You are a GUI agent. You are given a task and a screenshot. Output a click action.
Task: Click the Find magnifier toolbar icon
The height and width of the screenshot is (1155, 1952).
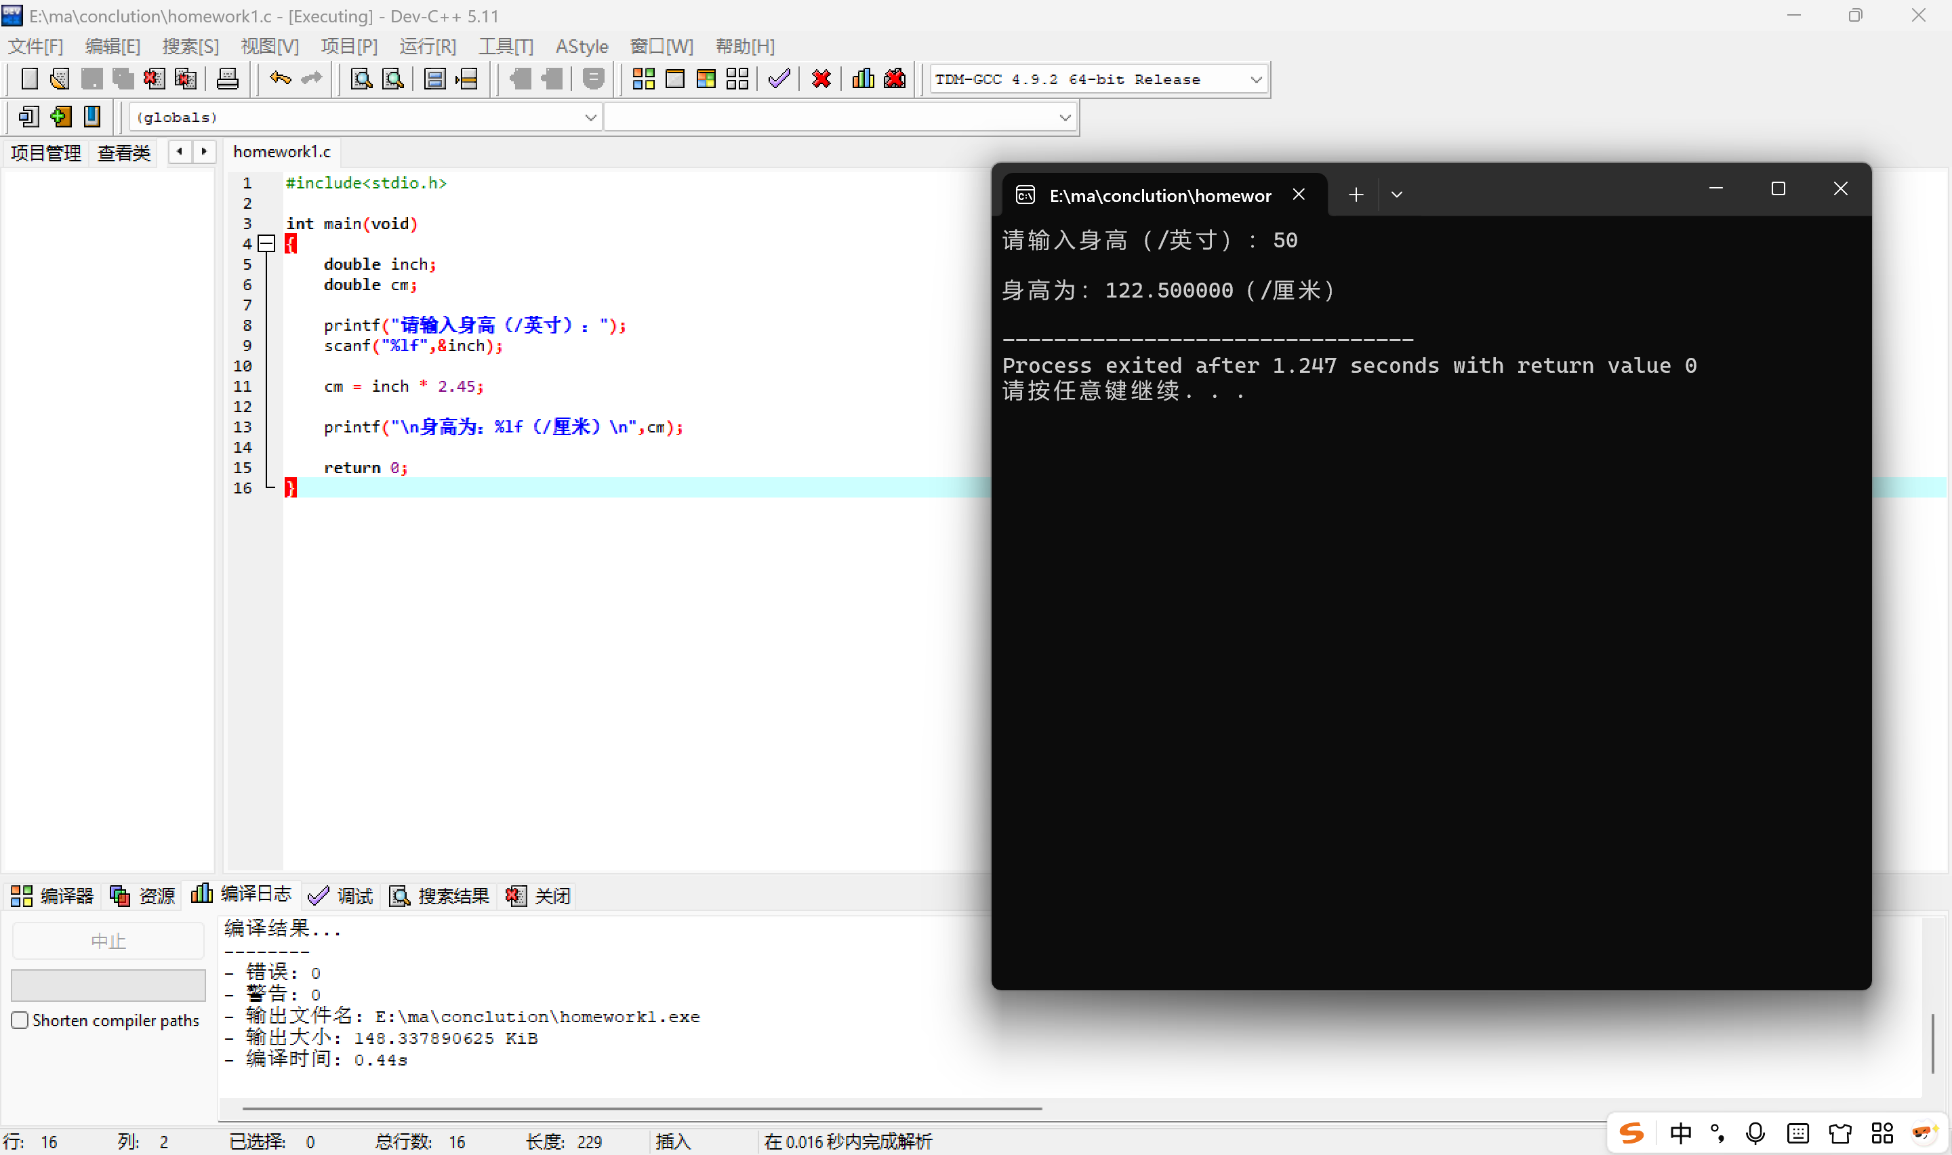click(361, 79)
